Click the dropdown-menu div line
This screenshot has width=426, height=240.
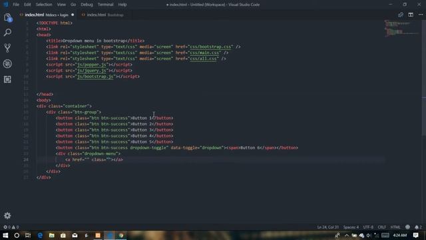(x=88, y=154)
